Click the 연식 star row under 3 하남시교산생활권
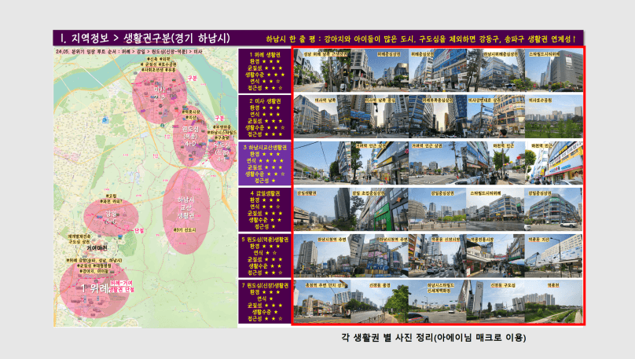Screen dimensions: 635x359 264,161
